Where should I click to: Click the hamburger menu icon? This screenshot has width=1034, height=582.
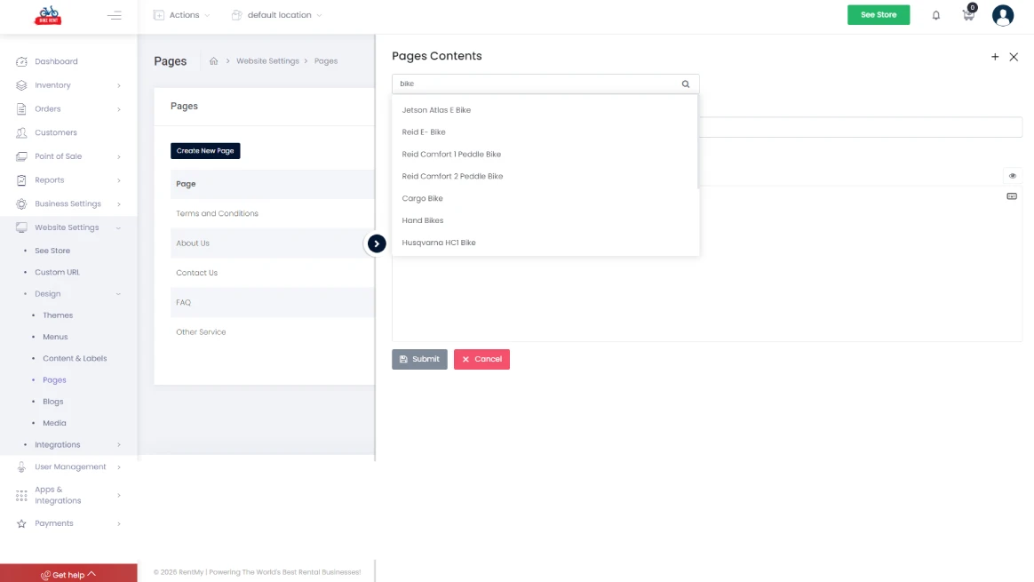pos(115,15)
